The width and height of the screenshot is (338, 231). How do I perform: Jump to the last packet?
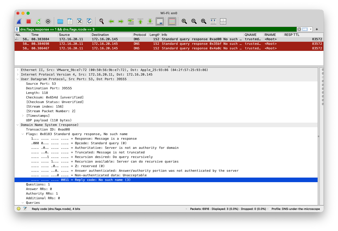pyautogui.click(x=150, y=21)
